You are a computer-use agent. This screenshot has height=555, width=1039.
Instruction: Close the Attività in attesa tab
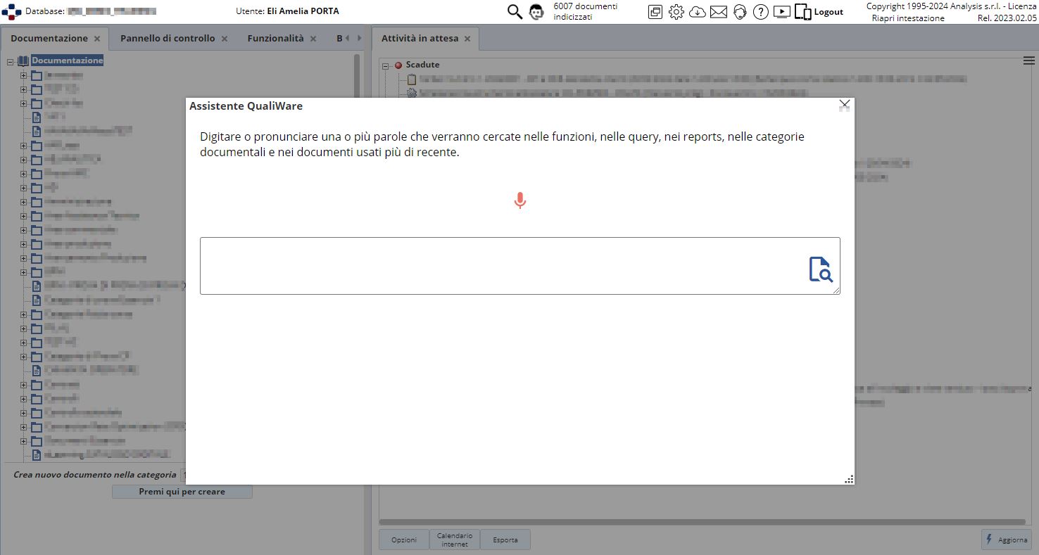(x=467, y=39)
